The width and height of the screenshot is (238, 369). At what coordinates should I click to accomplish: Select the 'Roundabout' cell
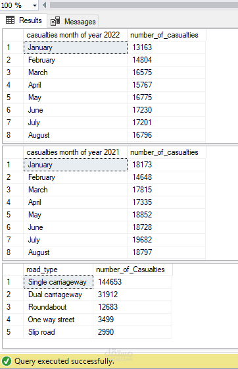pyautogui.click(x=58, y=307)
